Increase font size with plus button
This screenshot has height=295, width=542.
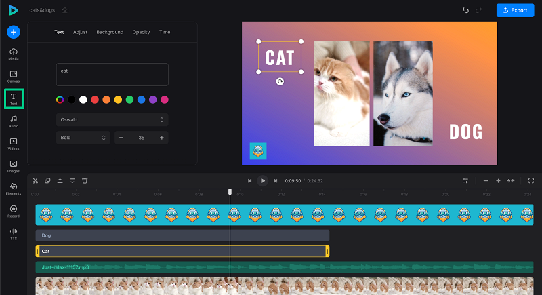tap(162, 138)
